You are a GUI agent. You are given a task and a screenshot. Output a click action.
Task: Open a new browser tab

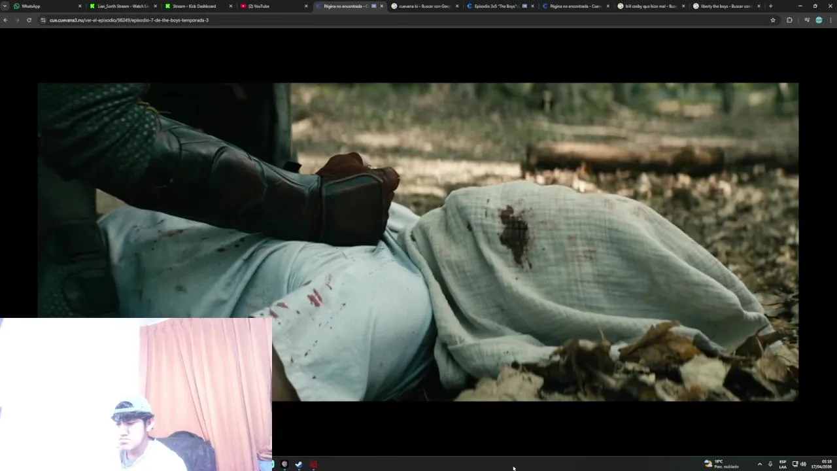[x=770, y=6]
